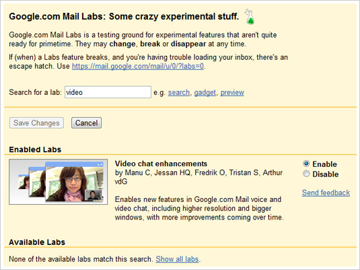Click the Google.com Mail Labs page heading
The height and width of the screenshot is (270, 360).
124,16
